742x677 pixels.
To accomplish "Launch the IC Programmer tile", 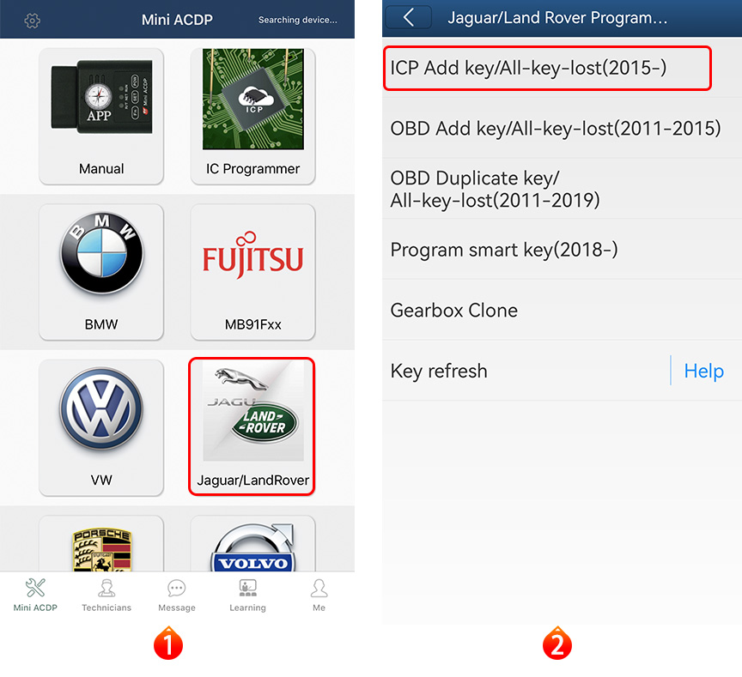I will tap(252, 115).
